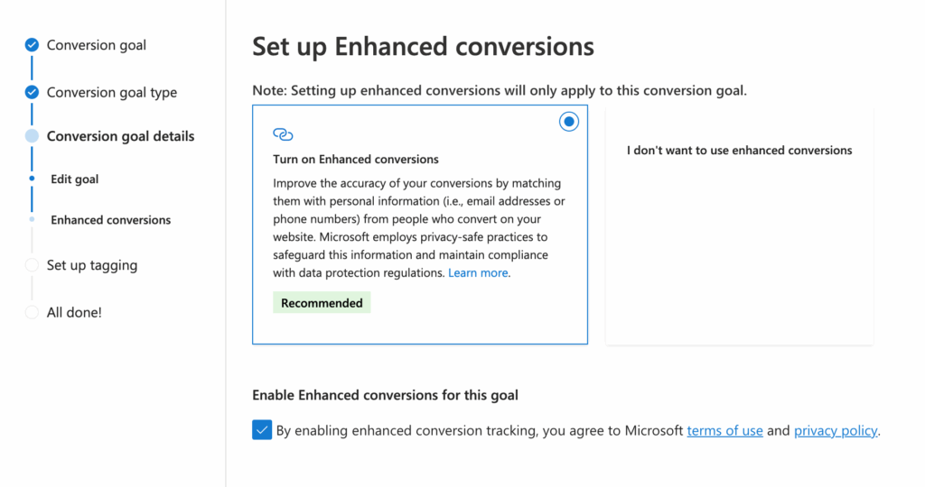Viewport: 925px width, 487px height.
Task: Click the Conversion goal details step circle
Action: 32,136
